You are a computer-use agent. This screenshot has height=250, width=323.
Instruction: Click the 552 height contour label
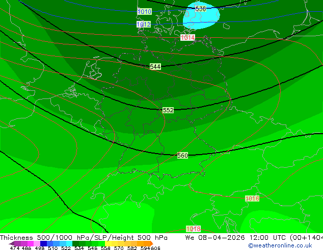(168, 110)
